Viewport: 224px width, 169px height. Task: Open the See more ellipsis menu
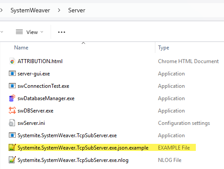pos(62,32)
